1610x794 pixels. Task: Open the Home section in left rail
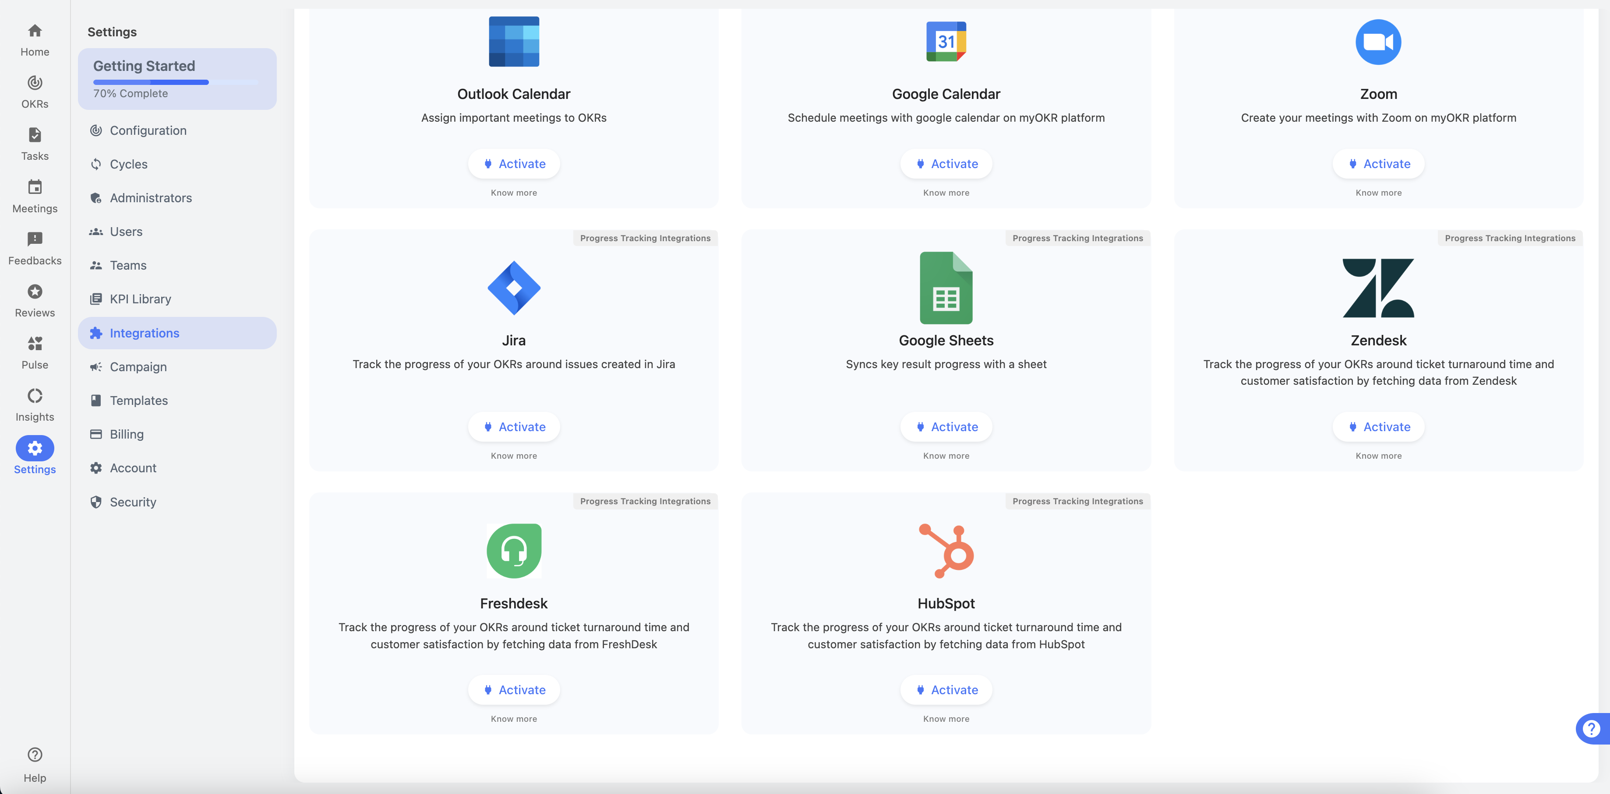point(34,40)
